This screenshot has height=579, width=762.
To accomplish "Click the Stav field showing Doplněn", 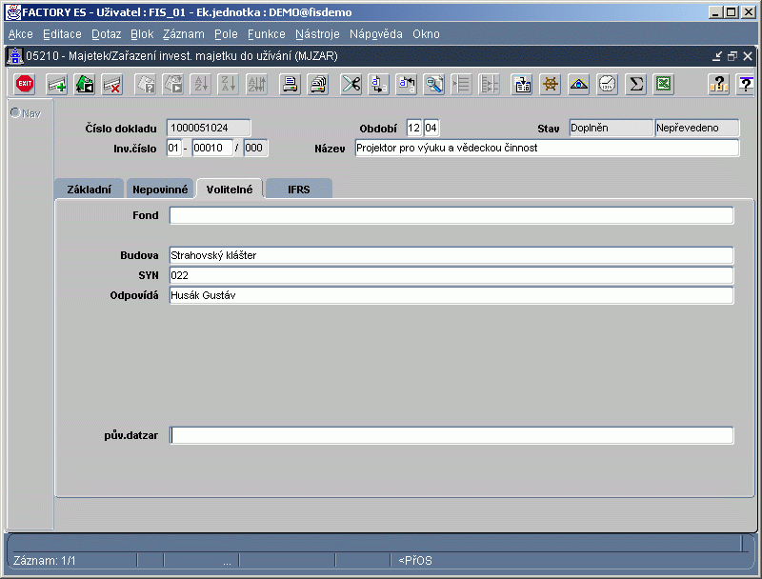I will coord(611,128).
